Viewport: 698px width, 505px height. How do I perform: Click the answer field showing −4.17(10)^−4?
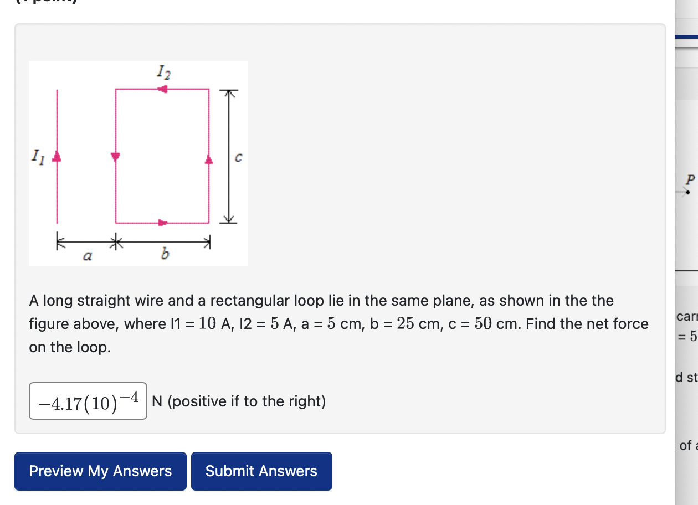(x=88, y=401)
